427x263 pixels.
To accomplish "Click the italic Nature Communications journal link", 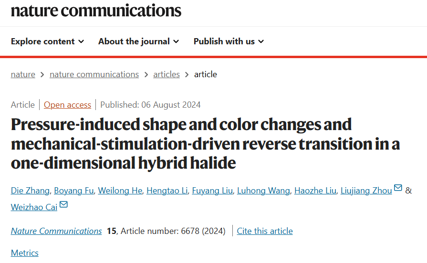I will (56, 231).
